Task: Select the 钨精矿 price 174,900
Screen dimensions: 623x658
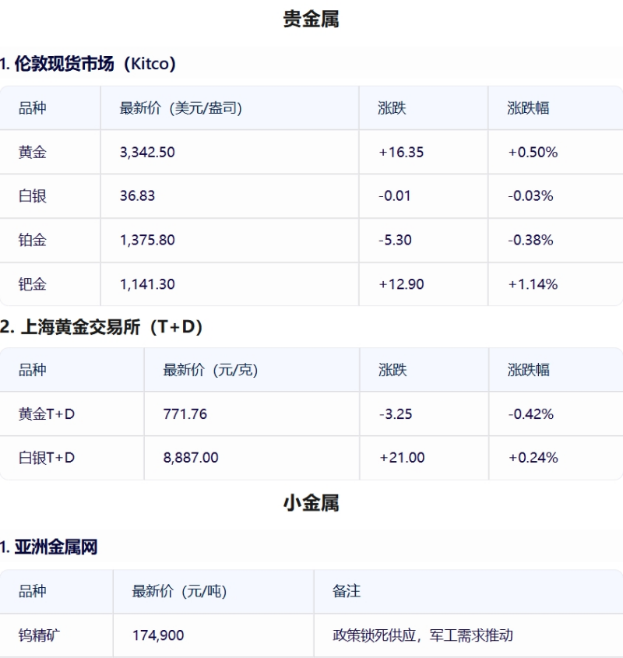Action: click(158, 635)
